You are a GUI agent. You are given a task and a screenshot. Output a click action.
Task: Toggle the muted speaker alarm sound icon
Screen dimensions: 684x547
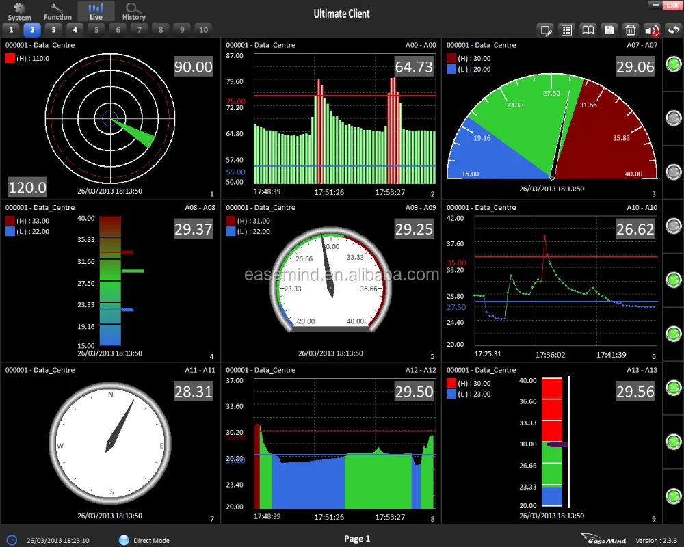tap(653, 29)
